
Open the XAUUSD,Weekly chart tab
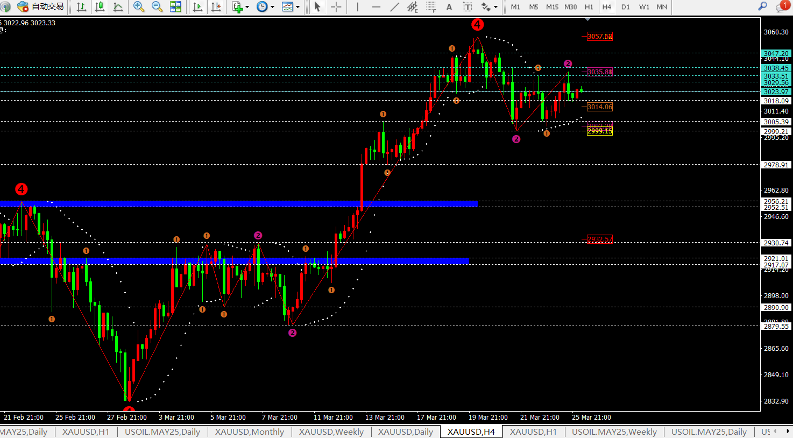coord(331,432)
